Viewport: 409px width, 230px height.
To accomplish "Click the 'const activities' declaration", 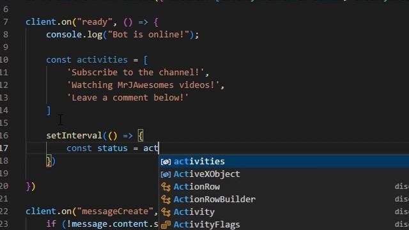I will coord(87,59).
